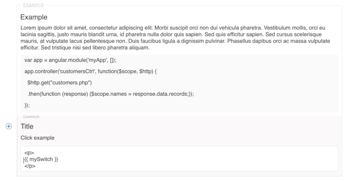The width and height of the screenshot is (350, 182).
Task: Click the $http.get("customers.php") code line
Action: 59,83
